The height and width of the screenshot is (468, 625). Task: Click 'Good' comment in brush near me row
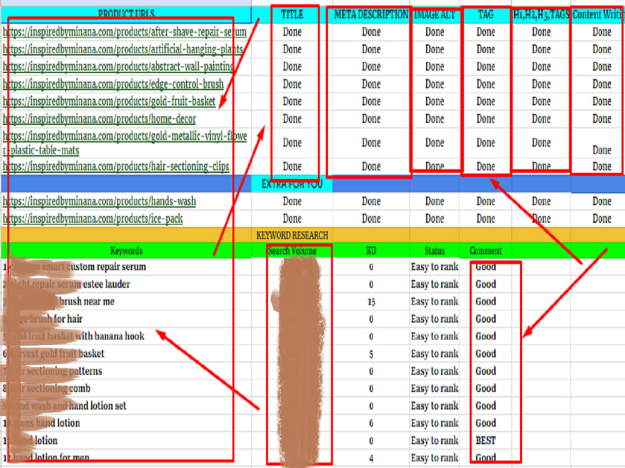coord(486,301)
